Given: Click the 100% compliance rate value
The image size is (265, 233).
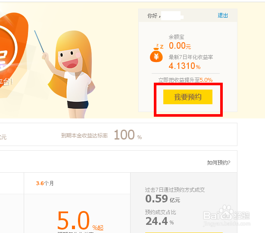Looking at the screenshot, I should click(x=128, y=135).
